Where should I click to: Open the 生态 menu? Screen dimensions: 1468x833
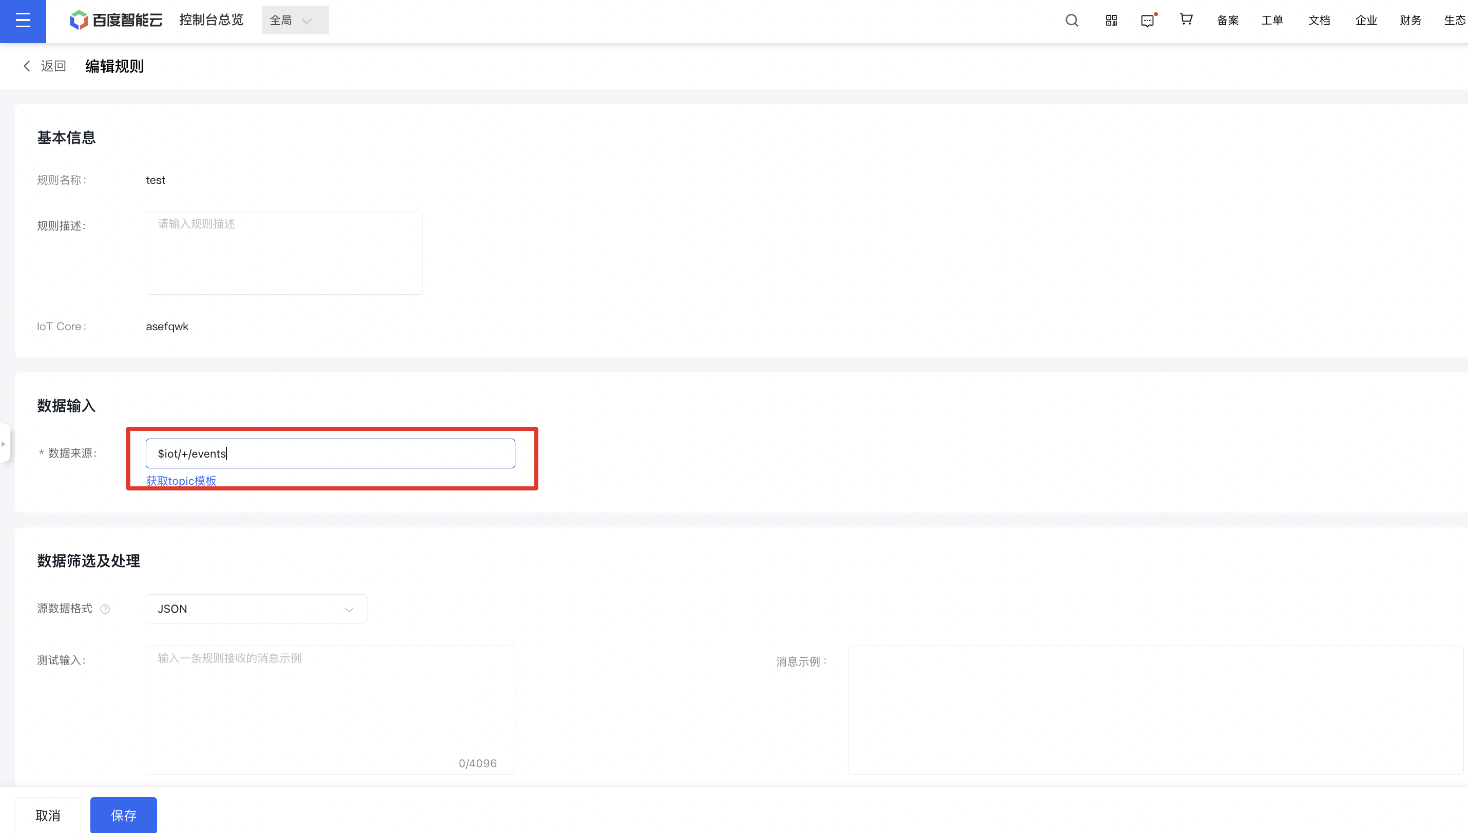[x=1454, y=21]
